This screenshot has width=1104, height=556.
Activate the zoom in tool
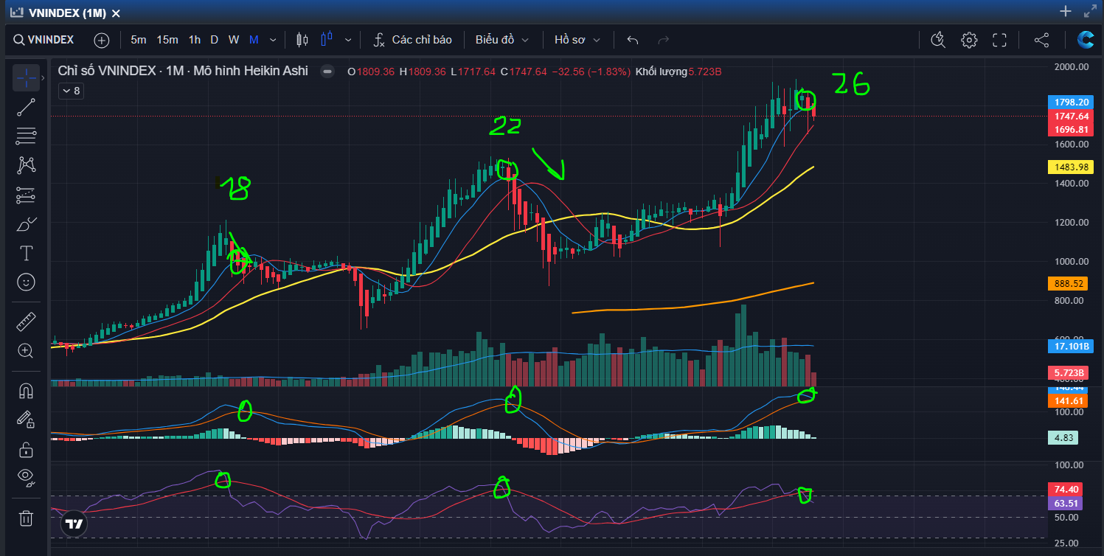coord(26,351)
